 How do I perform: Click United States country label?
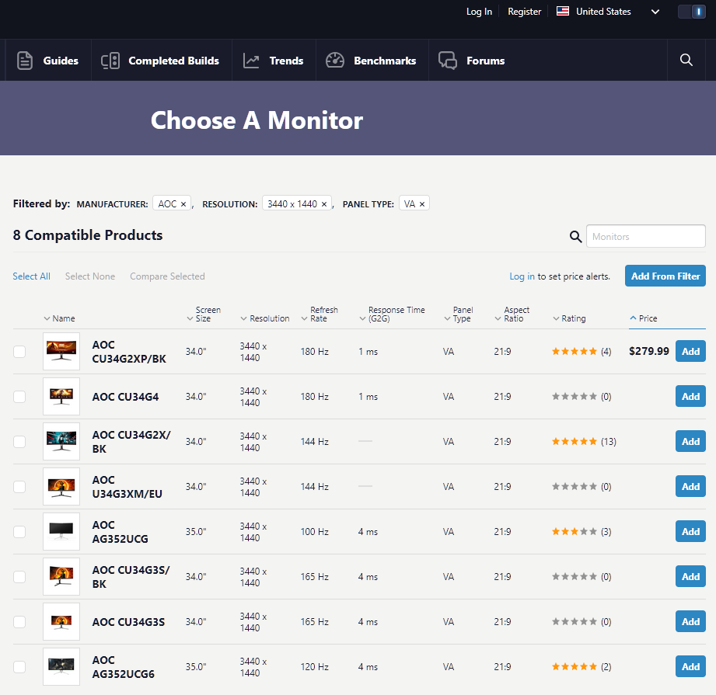pyautogui.click(x=603, y=12)
